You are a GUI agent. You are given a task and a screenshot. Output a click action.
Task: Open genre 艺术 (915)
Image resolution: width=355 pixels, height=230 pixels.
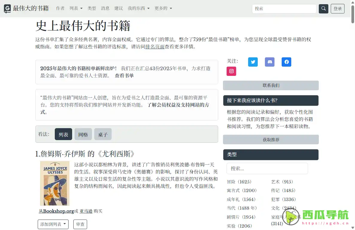point(282,182)
